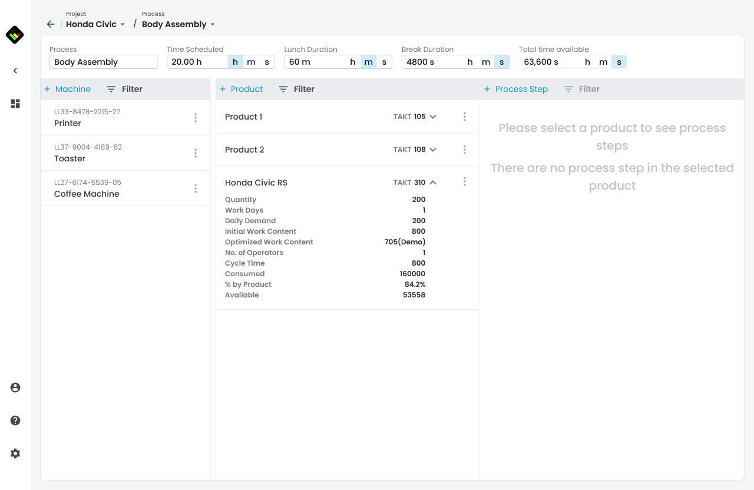The width and height of the screenshot is (754, 490).
Task: Collapse the left sidebar with the chevron
Action: pyautogui.click(x=15, y=71)
